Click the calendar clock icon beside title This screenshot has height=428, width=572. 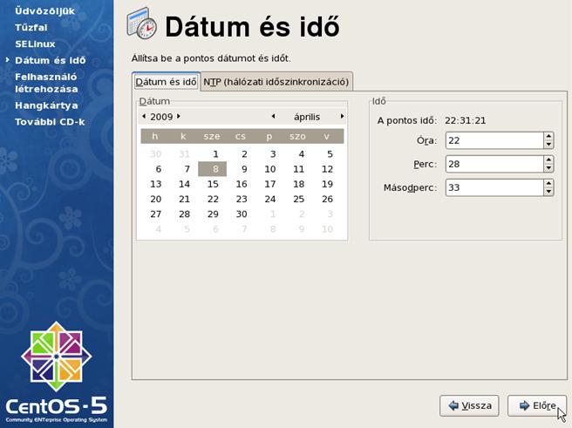[142, 24]
